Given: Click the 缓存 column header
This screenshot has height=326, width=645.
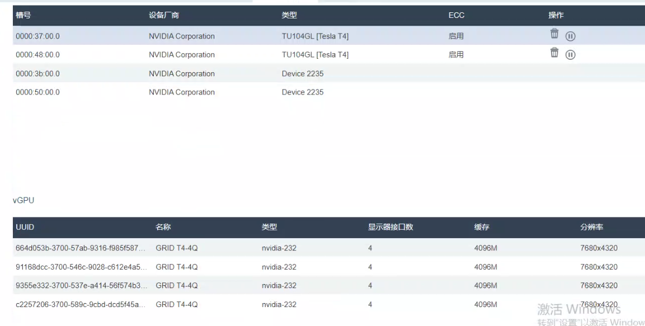Looking at the screenshot, I should (482, 228).
